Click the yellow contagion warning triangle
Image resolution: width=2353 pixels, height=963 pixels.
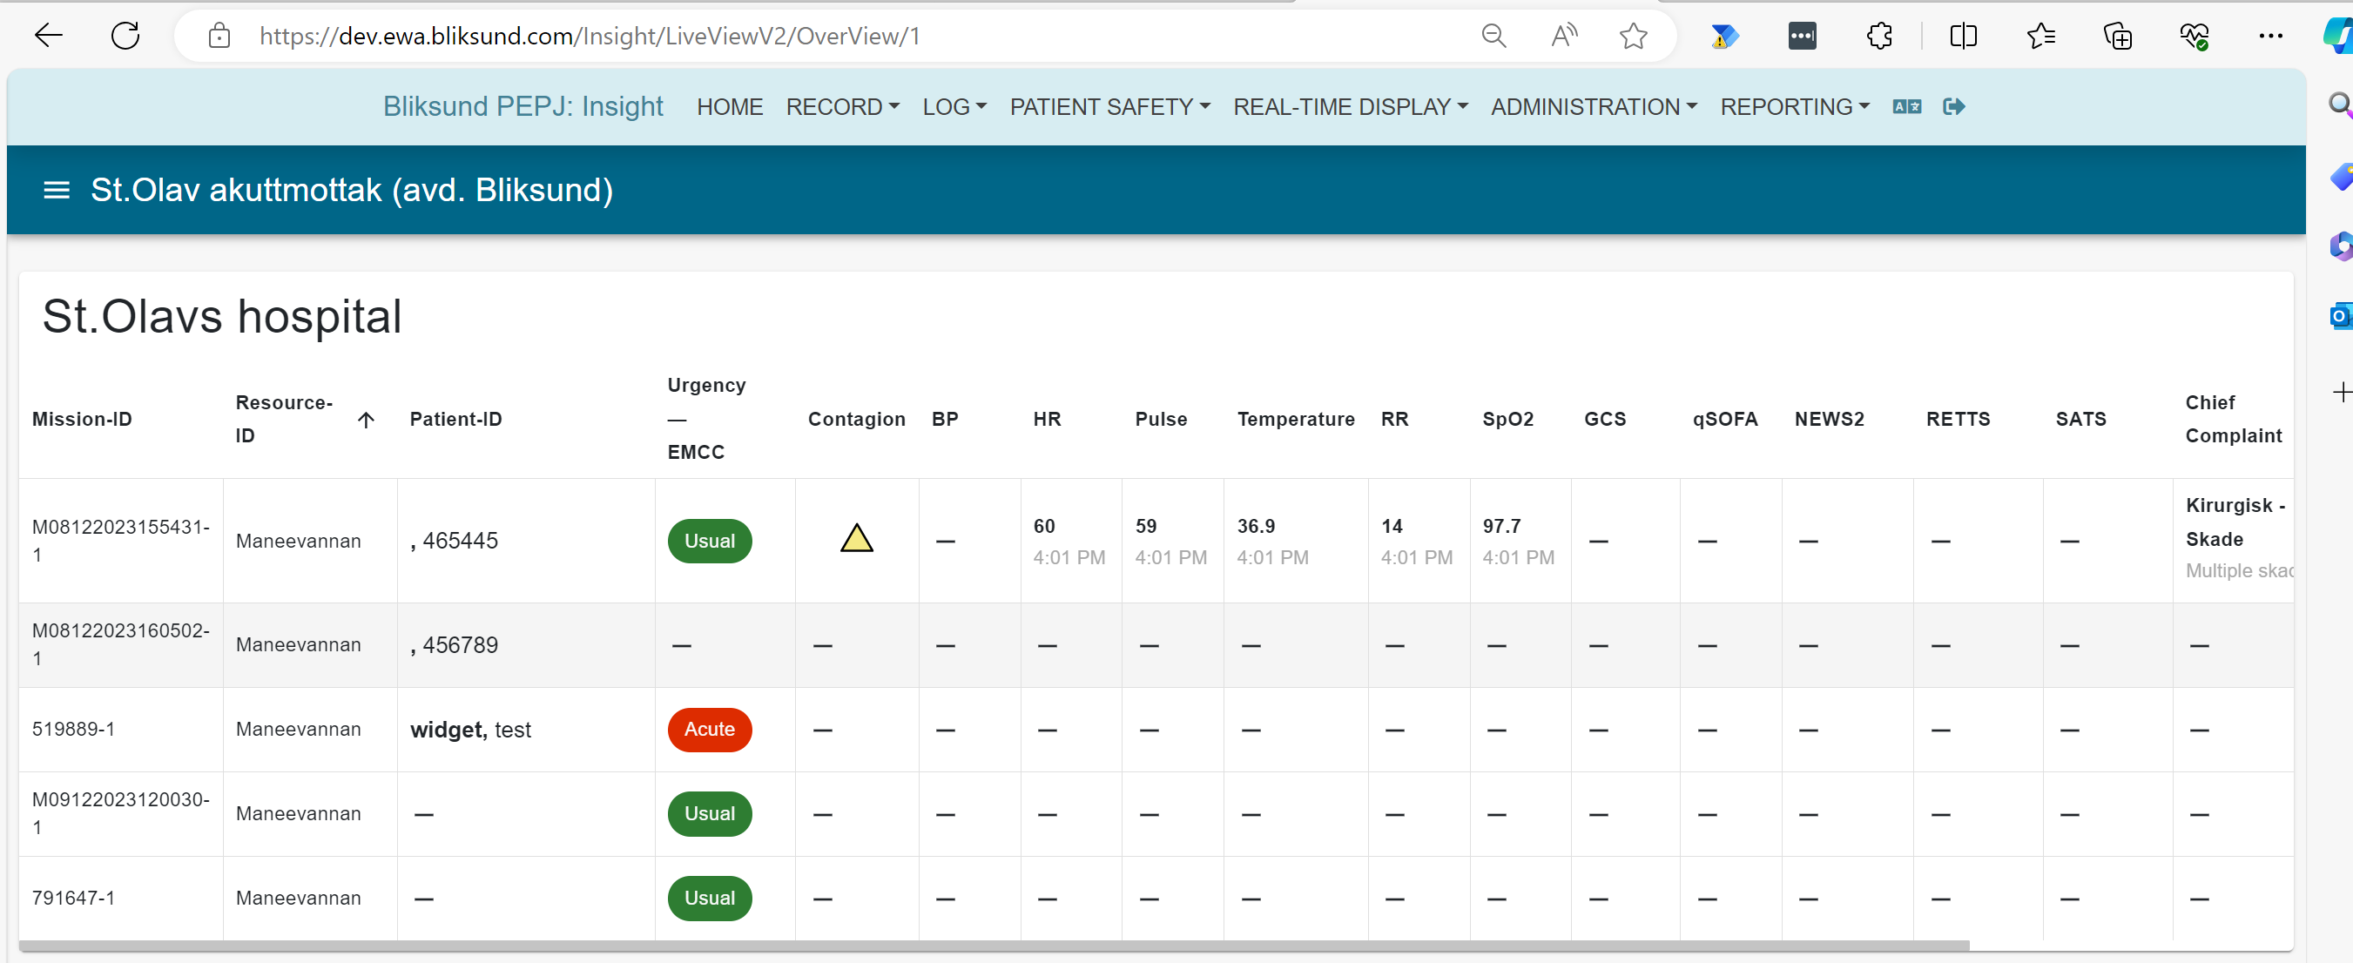[856, 538]
